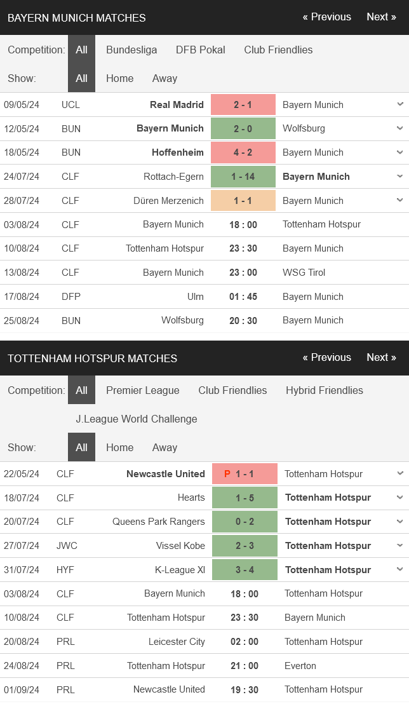Viewport: 409px width, 704px height.
Task: Go to Previous Tottenham Hotspur matches
Action: click(327, 357)
